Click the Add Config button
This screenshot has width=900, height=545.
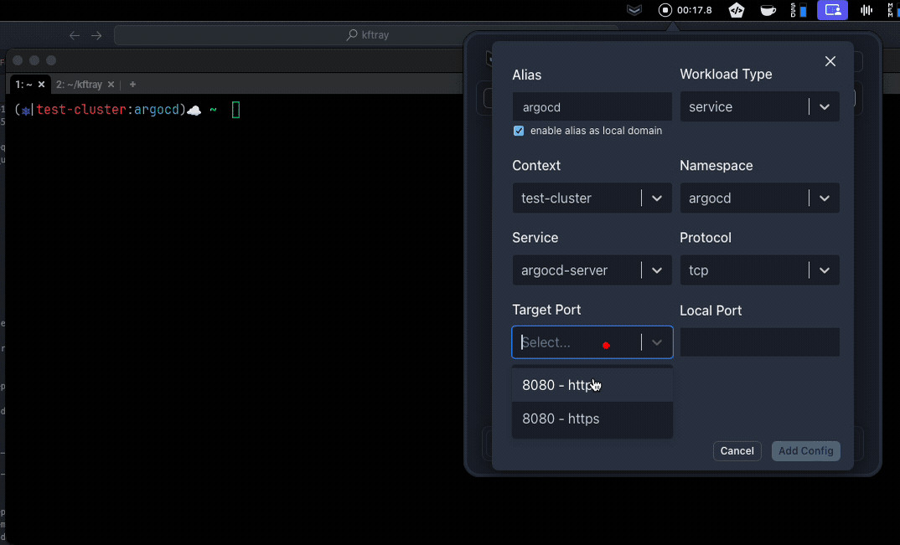pyautogui.click(x=806, y=451)
